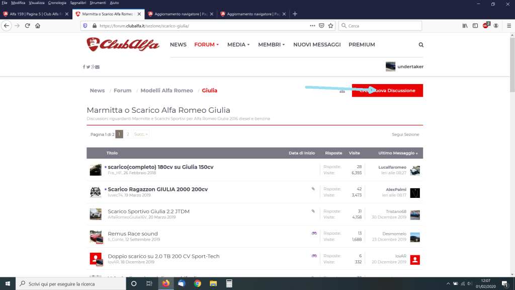Screen dimensions: 515x290
Task: Open the Segnalibri menu in the menu bar
Action: pyautogui.click(x=78, y=3)
